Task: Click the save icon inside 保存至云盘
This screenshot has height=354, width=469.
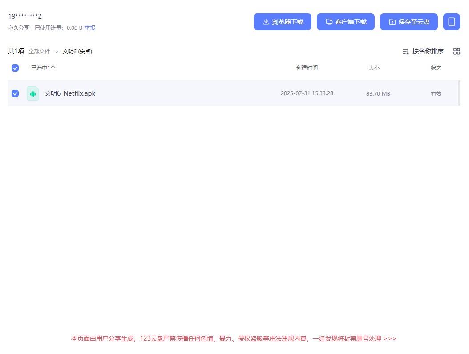Action: coord(392,21)
